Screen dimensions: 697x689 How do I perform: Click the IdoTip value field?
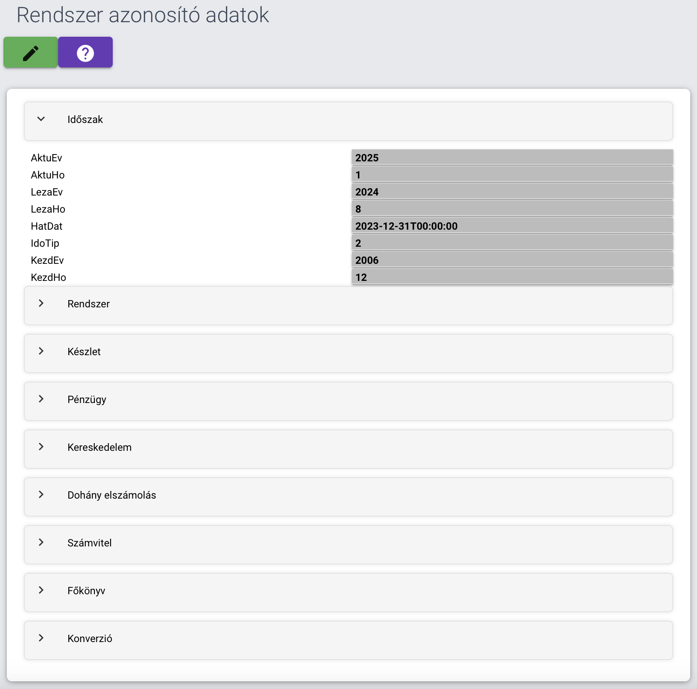[x=512, y=243]
